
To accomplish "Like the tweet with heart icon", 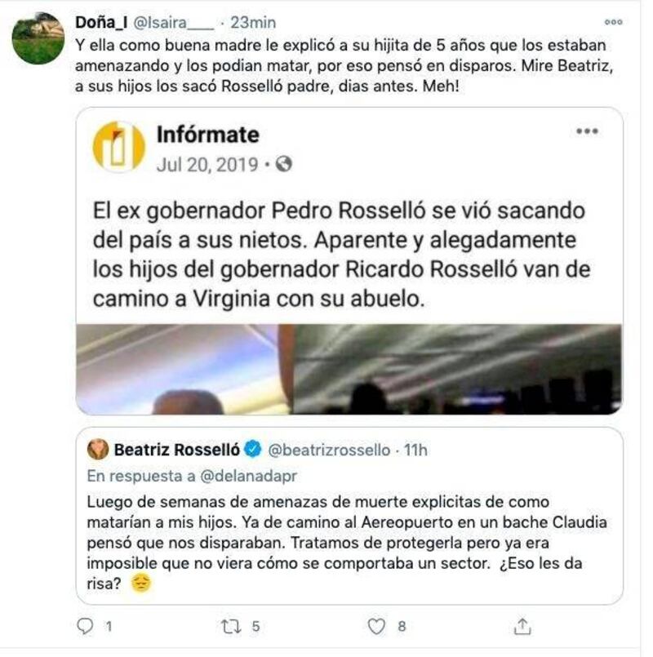I will click(375, 626).
